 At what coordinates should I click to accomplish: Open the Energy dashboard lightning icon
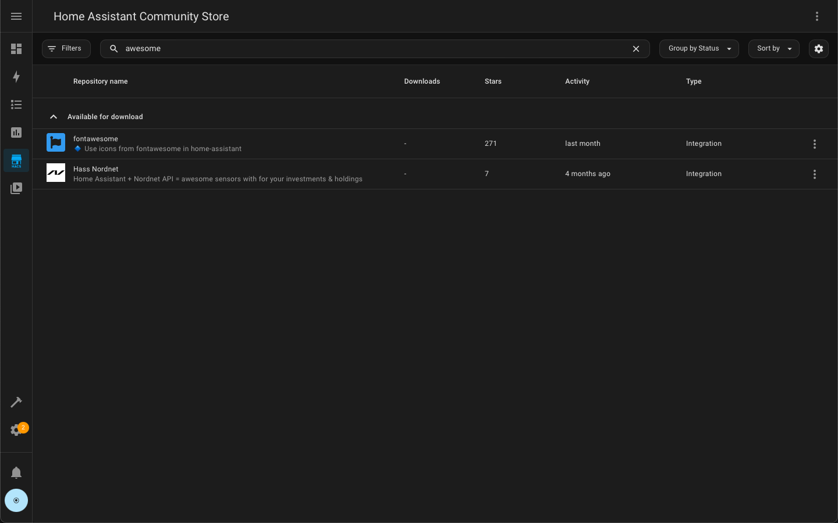click(x=16, y=77)
